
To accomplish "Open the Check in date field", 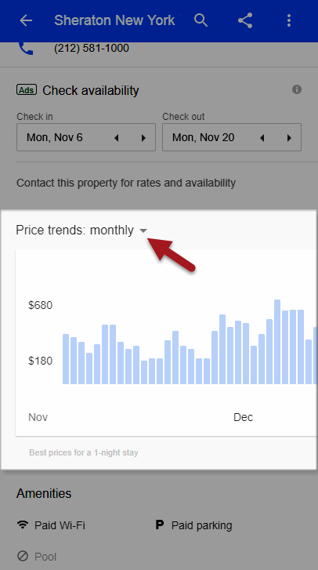I will click(x=86, y=137).
